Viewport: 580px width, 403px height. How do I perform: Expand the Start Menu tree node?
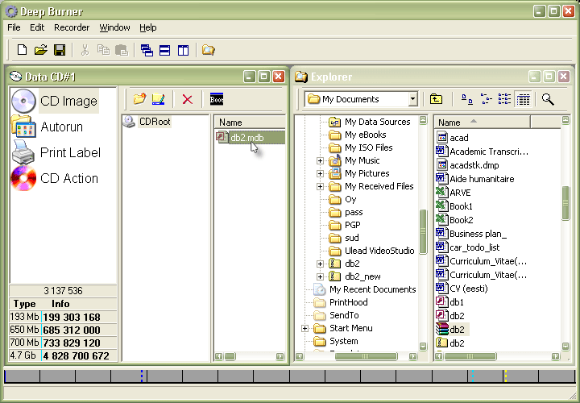(x=305, y=328)
